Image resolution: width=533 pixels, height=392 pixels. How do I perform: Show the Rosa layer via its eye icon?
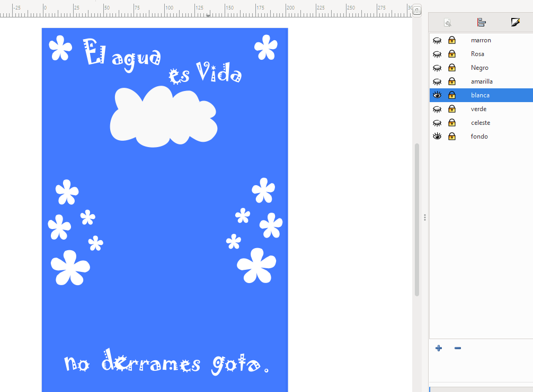tap(437, 54)
